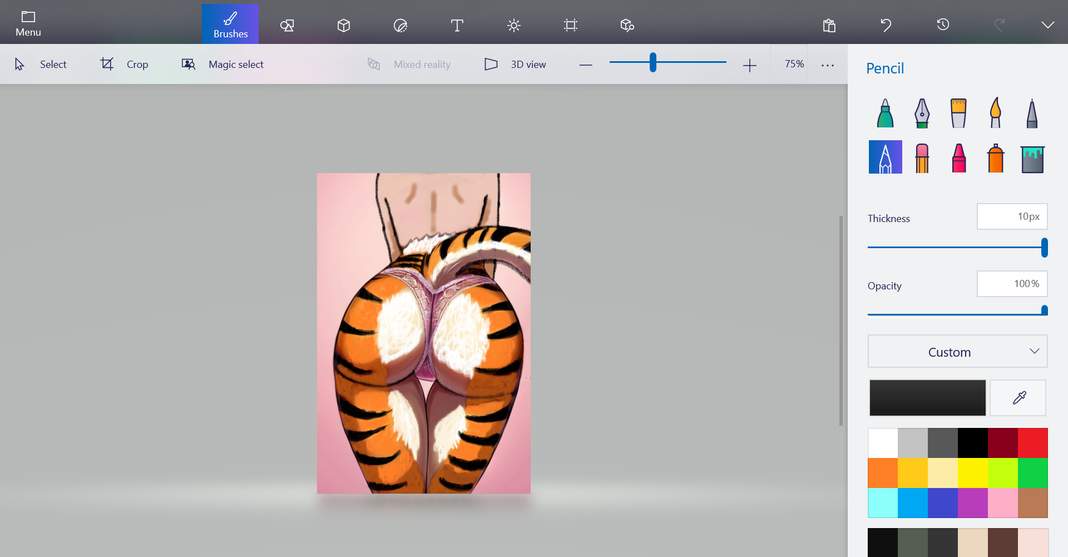Click the Undo arrow icon
1068x557 pixels.
pos(886,25)
